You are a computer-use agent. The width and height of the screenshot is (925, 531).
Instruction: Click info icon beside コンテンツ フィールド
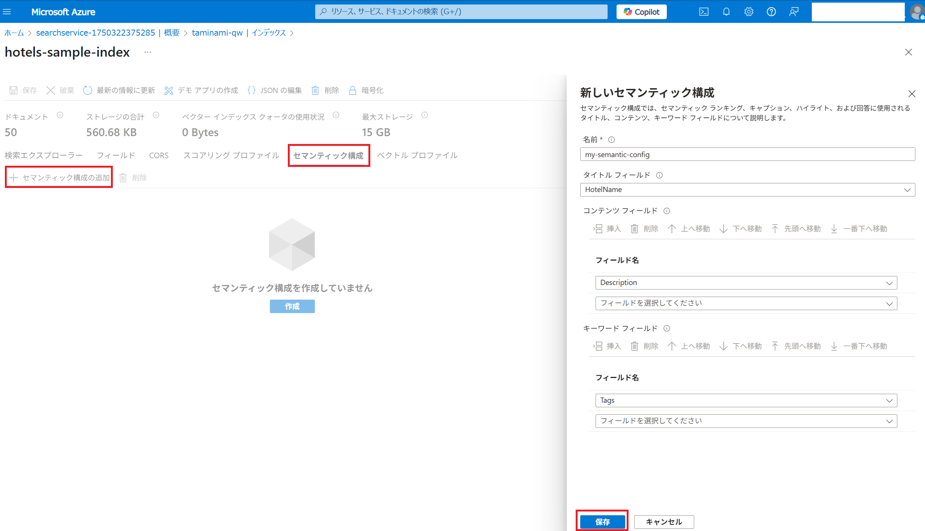[666, 211]
